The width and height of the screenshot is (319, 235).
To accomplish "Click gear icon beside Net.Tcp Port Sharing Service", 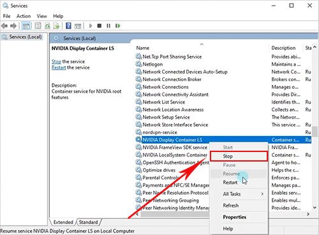I will tap(138, 56).
